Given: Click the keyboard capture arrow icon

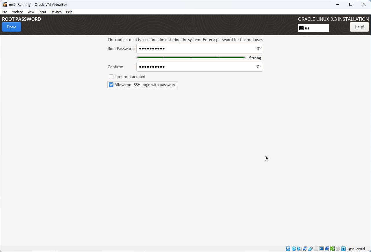Looking at the screenshot, I should (x=343, y=249).
